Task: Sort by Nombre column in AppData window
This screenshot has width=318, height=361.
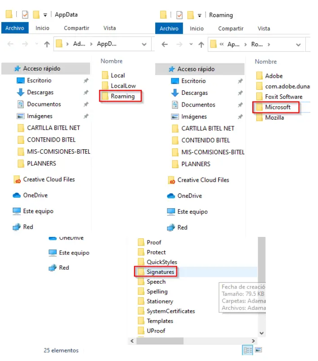Action: tap(112, 61)
